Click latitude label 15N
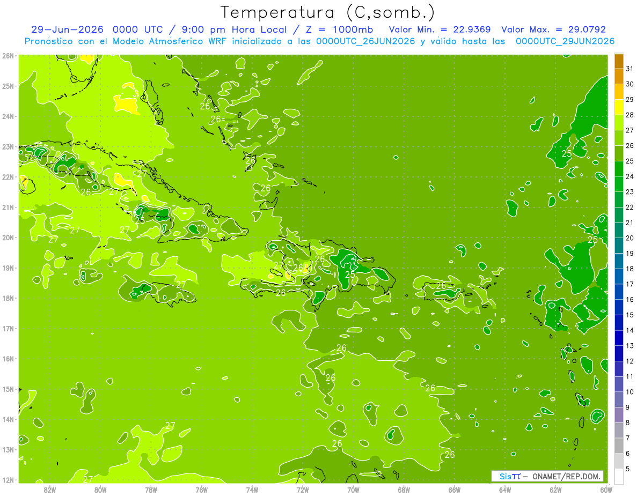 (x=8, y=389)
